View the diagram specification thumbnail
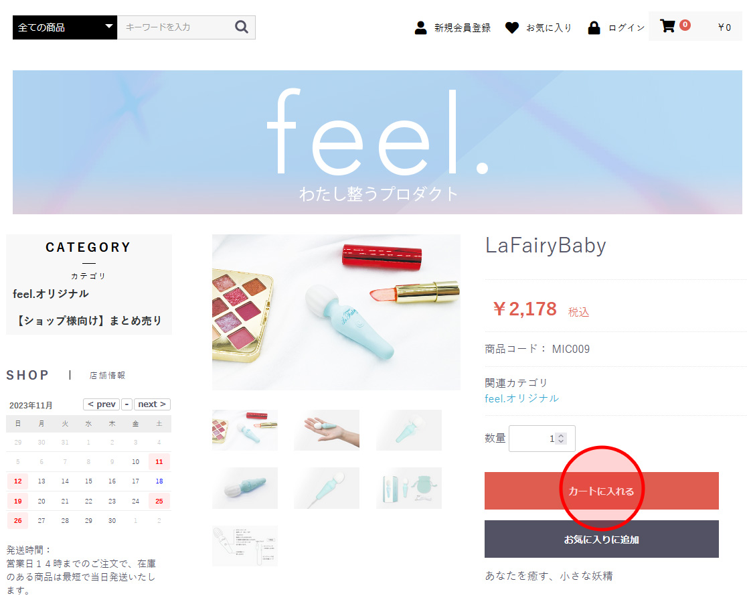 pos(245,546)
